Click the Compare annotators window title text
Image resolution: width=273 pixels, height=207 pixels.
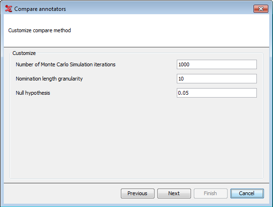coord(40,9)
